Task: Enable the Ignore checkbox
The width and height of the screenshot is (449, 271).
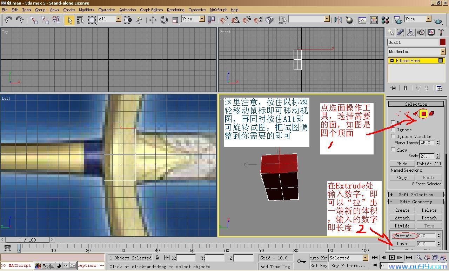Action: click(x=393, y=130)
